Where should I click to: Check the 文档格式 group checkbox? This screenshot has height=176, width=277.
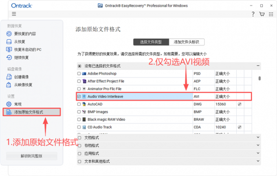pos(79,138)
